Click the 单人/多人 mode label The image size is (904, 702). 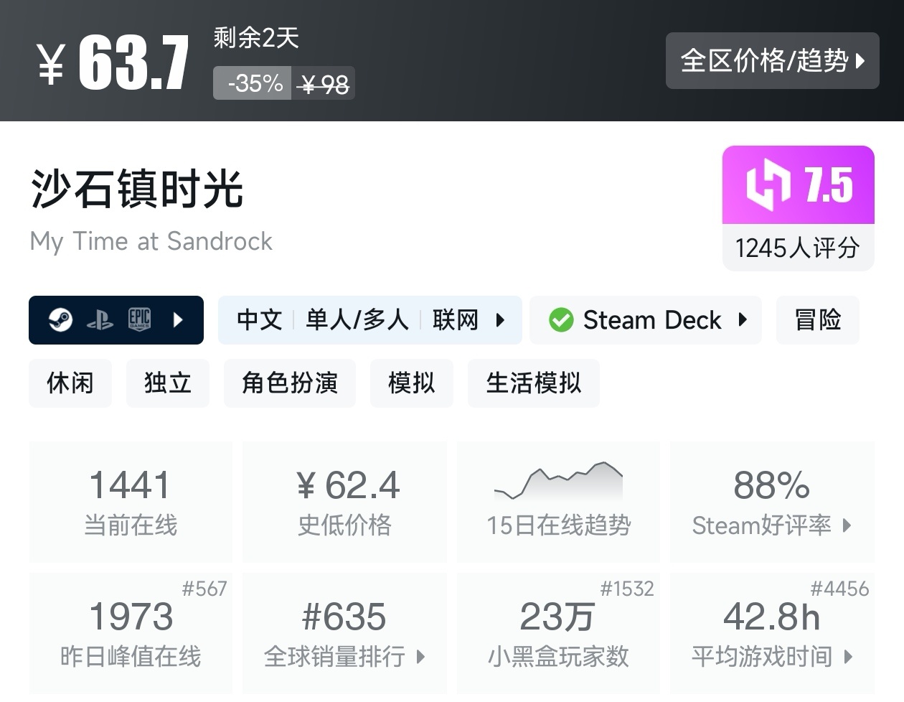(x=357, y=319)
